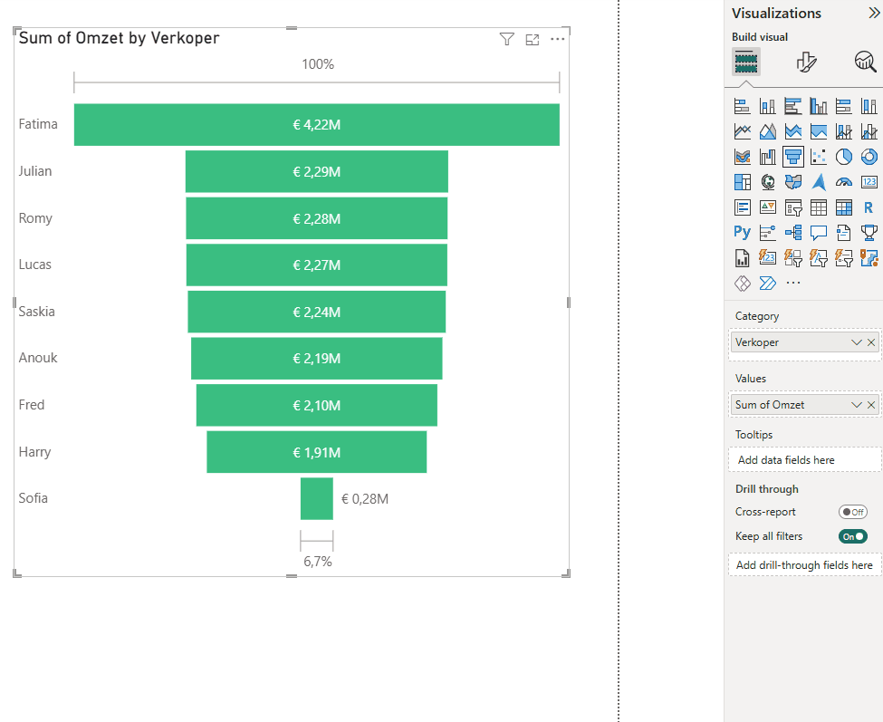Open focus mode for the funnel chart
Screen dimensions: 883x722
(x=532, y=39)
